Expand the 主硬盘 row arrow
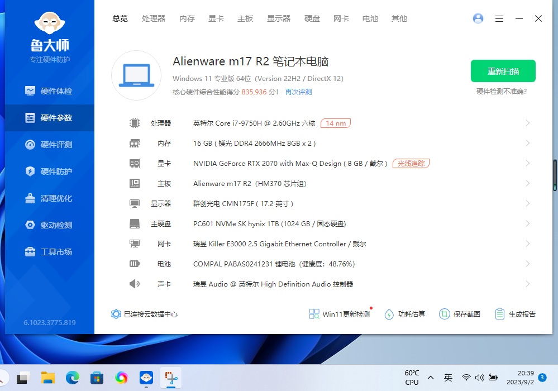Screen dimensions: 558x391 pos(527,224)
